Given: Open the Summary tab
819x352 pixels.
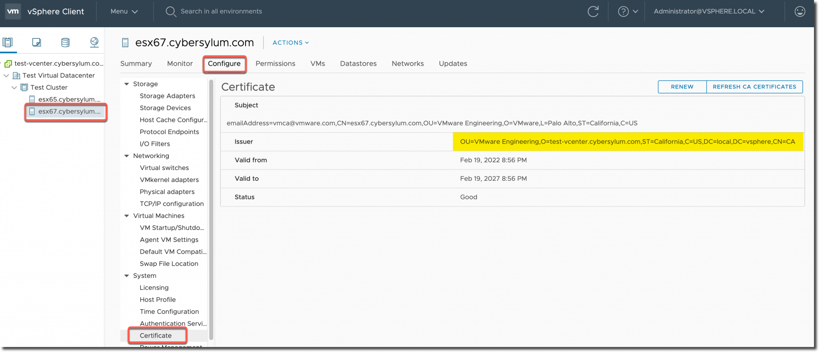Looking at the screenshot, I should click(x=136, y=64).
